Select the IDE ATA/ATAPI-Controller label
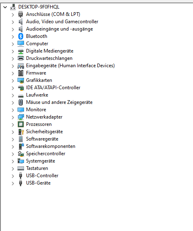Image resolution: width=193 pixels, height=231 pixels. [53, 88]
